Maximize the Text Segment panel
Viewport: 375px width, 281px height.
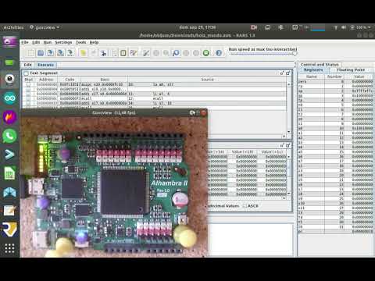pyautogui.click(x=288, y=73)
